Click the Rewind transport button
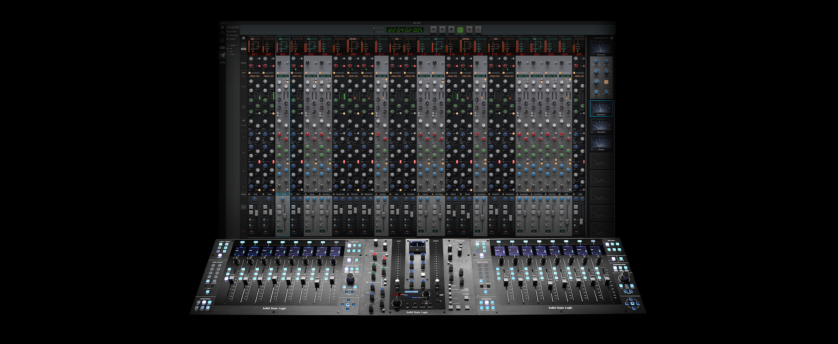The image size is (838, 344). click(433, 30)
